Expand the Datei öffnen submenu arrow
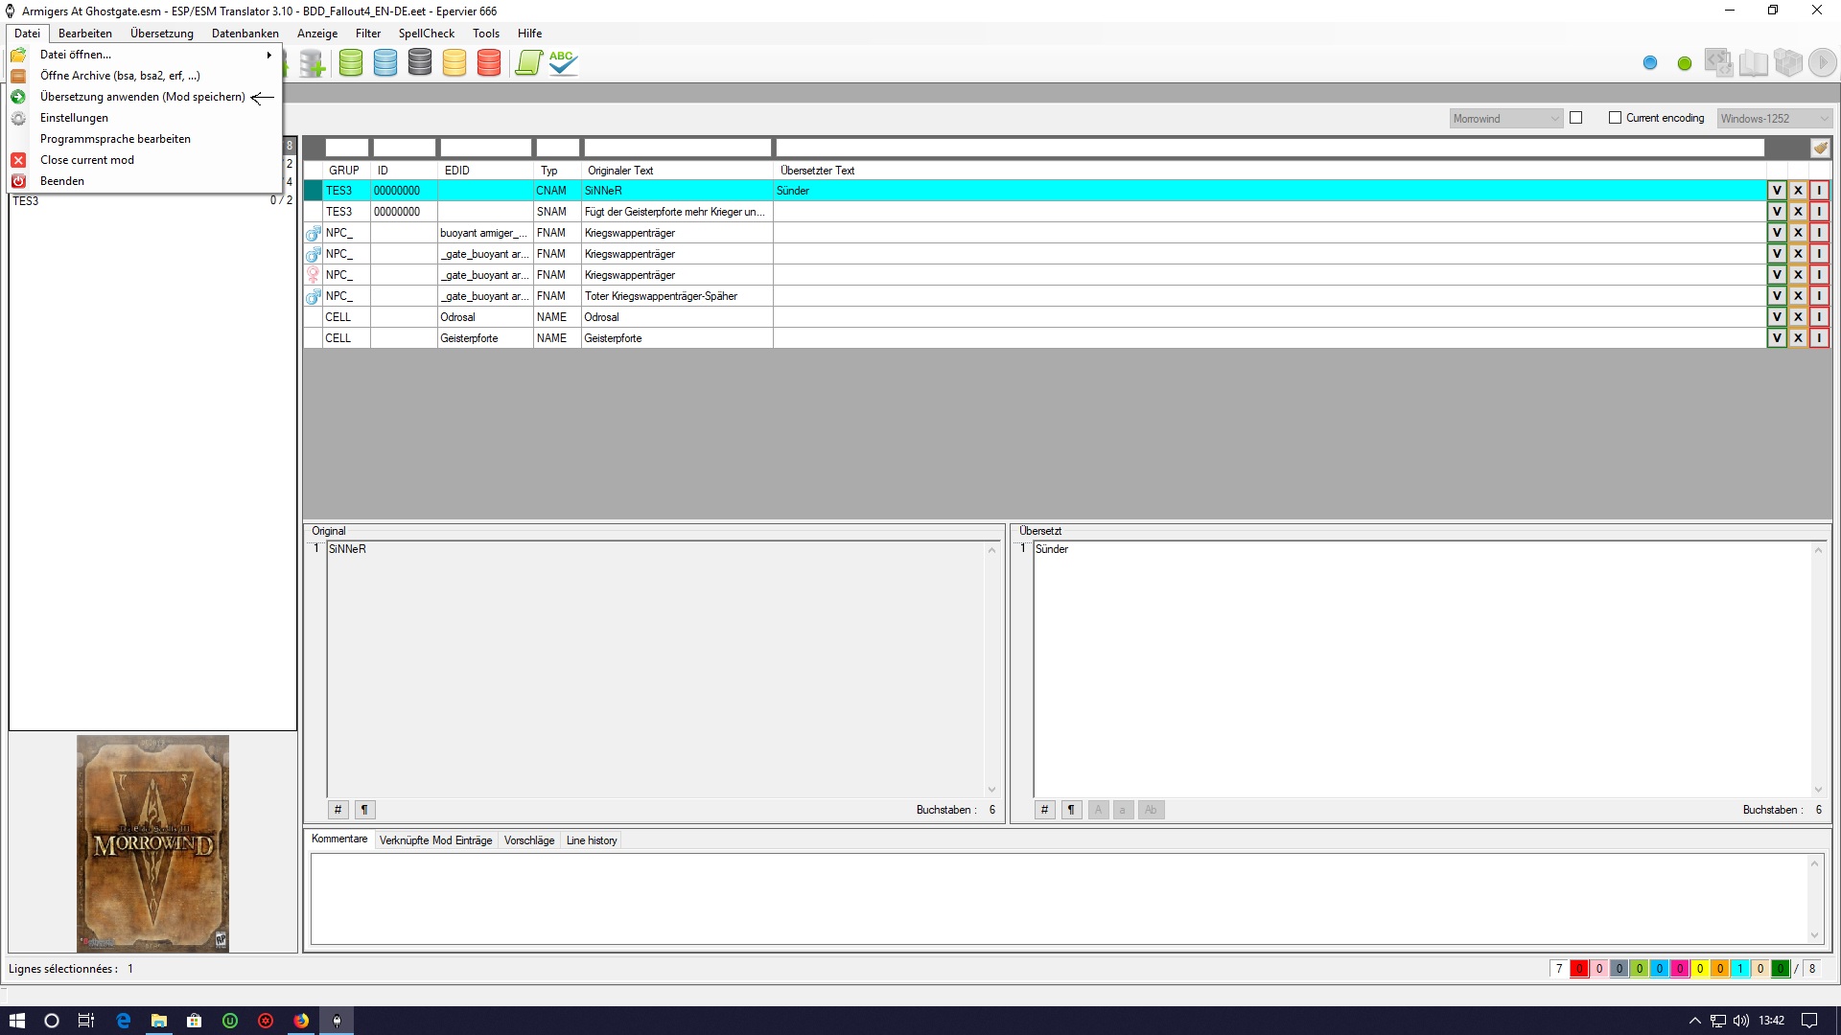The height and width of the screenshot is (1035, 1841). [x=269, y=55]
